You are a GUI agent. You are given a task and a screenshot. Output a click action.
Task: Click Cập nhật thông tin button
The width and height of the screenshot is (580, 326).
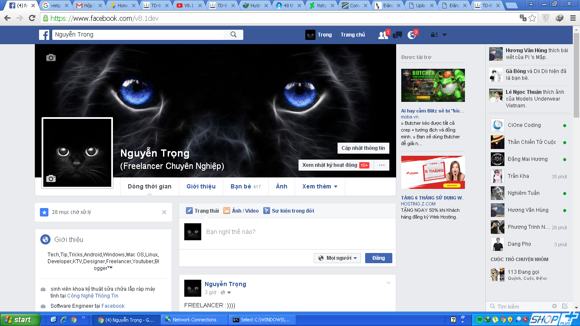coord(363,148)
